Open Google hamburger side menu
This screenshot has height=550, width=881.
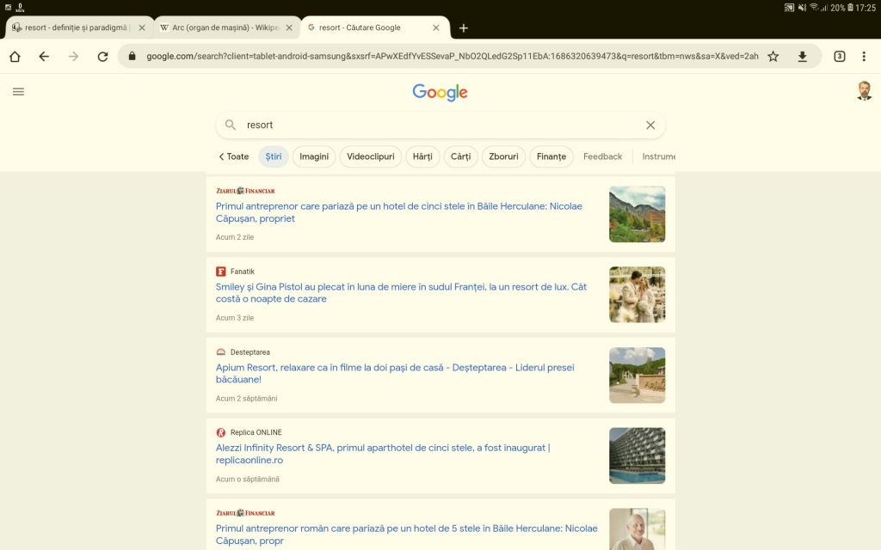click(18, 92)
